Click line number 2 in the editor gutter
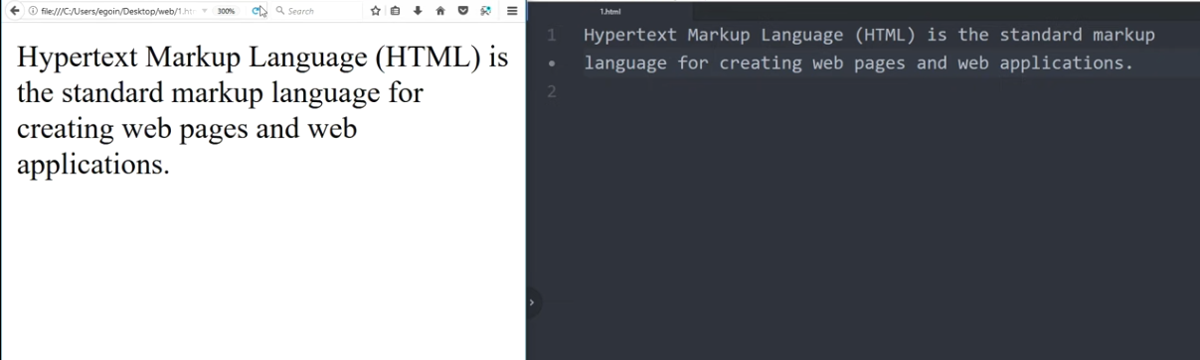Screen dimensions: 1200x360 (x=551, y=91)
